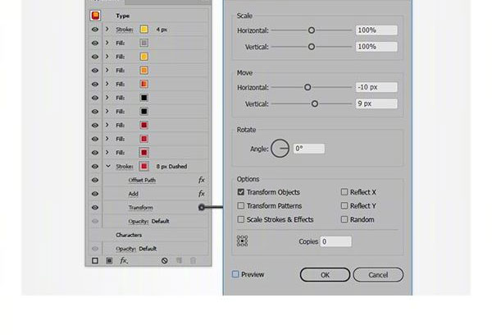Image resolution: width=492 pixels, height=335 pixels.
Task: Open the Transform effect entry
Action: click(140, 208)
